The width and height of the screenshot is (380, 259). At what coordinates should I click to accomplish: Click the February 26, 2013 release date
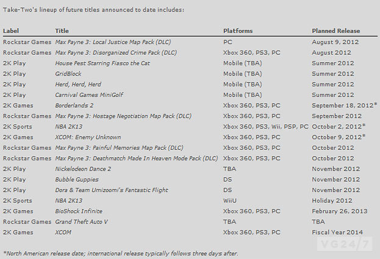point(340,211)
